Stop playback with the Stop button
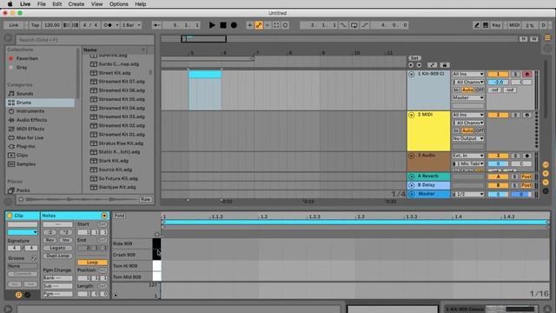The height and width of the screenshot is (313, 556). click(x=223, y=25)
